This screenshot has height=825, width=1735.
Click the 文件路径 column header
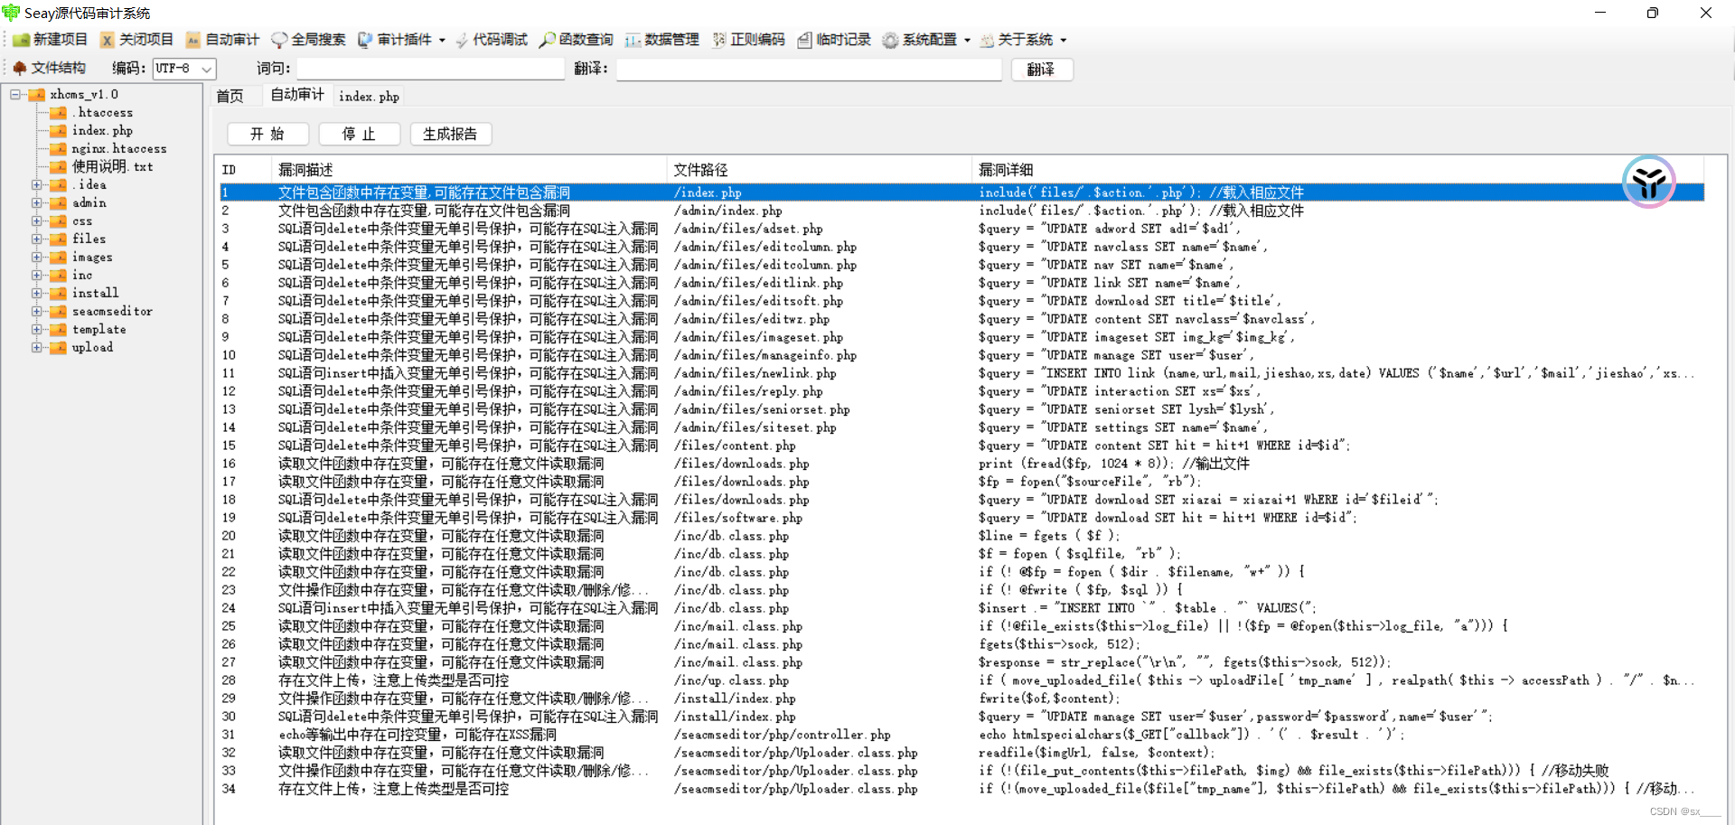point(820,170)
